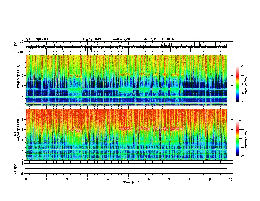
Task: Click the ch.2 color bar log(PSD) unit label
Action: (246, 140)
